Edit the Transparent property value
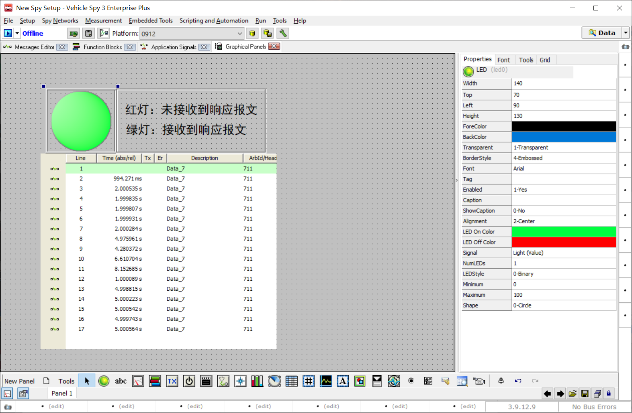The image size is (632, 413). (x=564, y=148)
